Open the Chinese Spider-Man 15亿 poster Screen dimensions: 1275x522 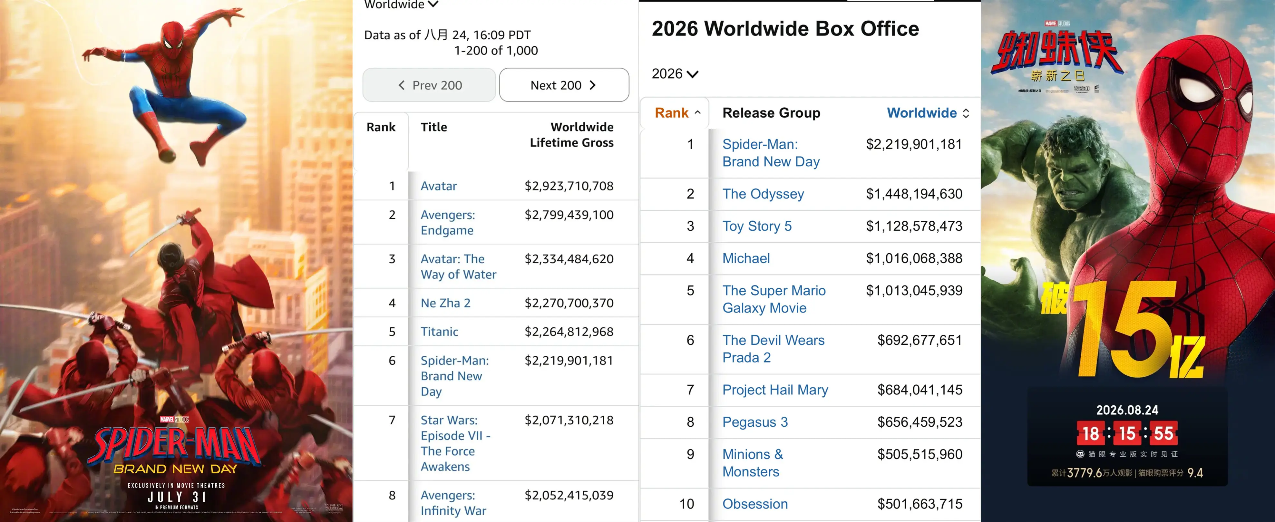click(x=1128, y=261)
